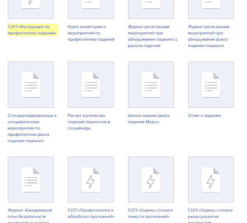Click the document icon above «Отчет о падении»
247x223 pixels.
point(211,84)
